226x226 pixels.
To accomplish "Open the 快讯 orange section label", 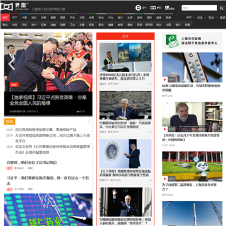I will (9, 121).
